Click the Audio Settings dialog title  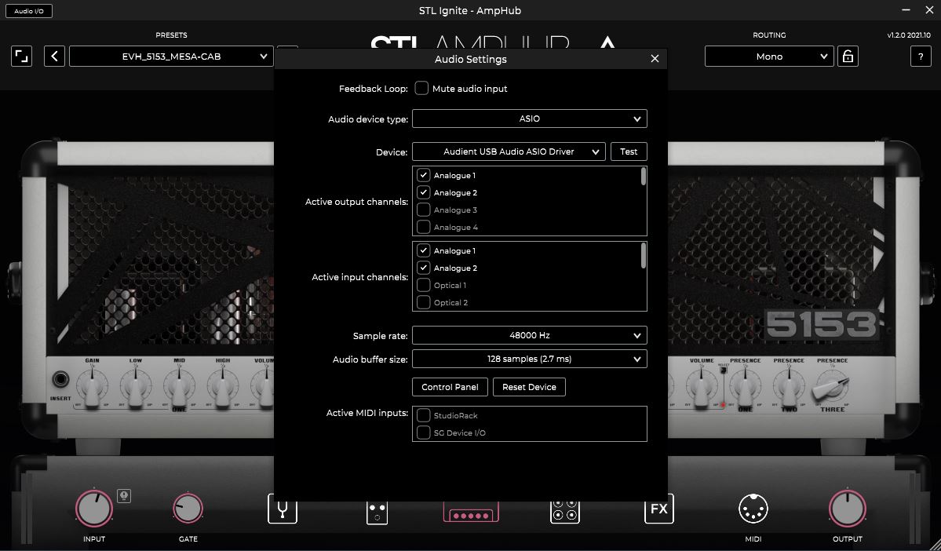471,60
